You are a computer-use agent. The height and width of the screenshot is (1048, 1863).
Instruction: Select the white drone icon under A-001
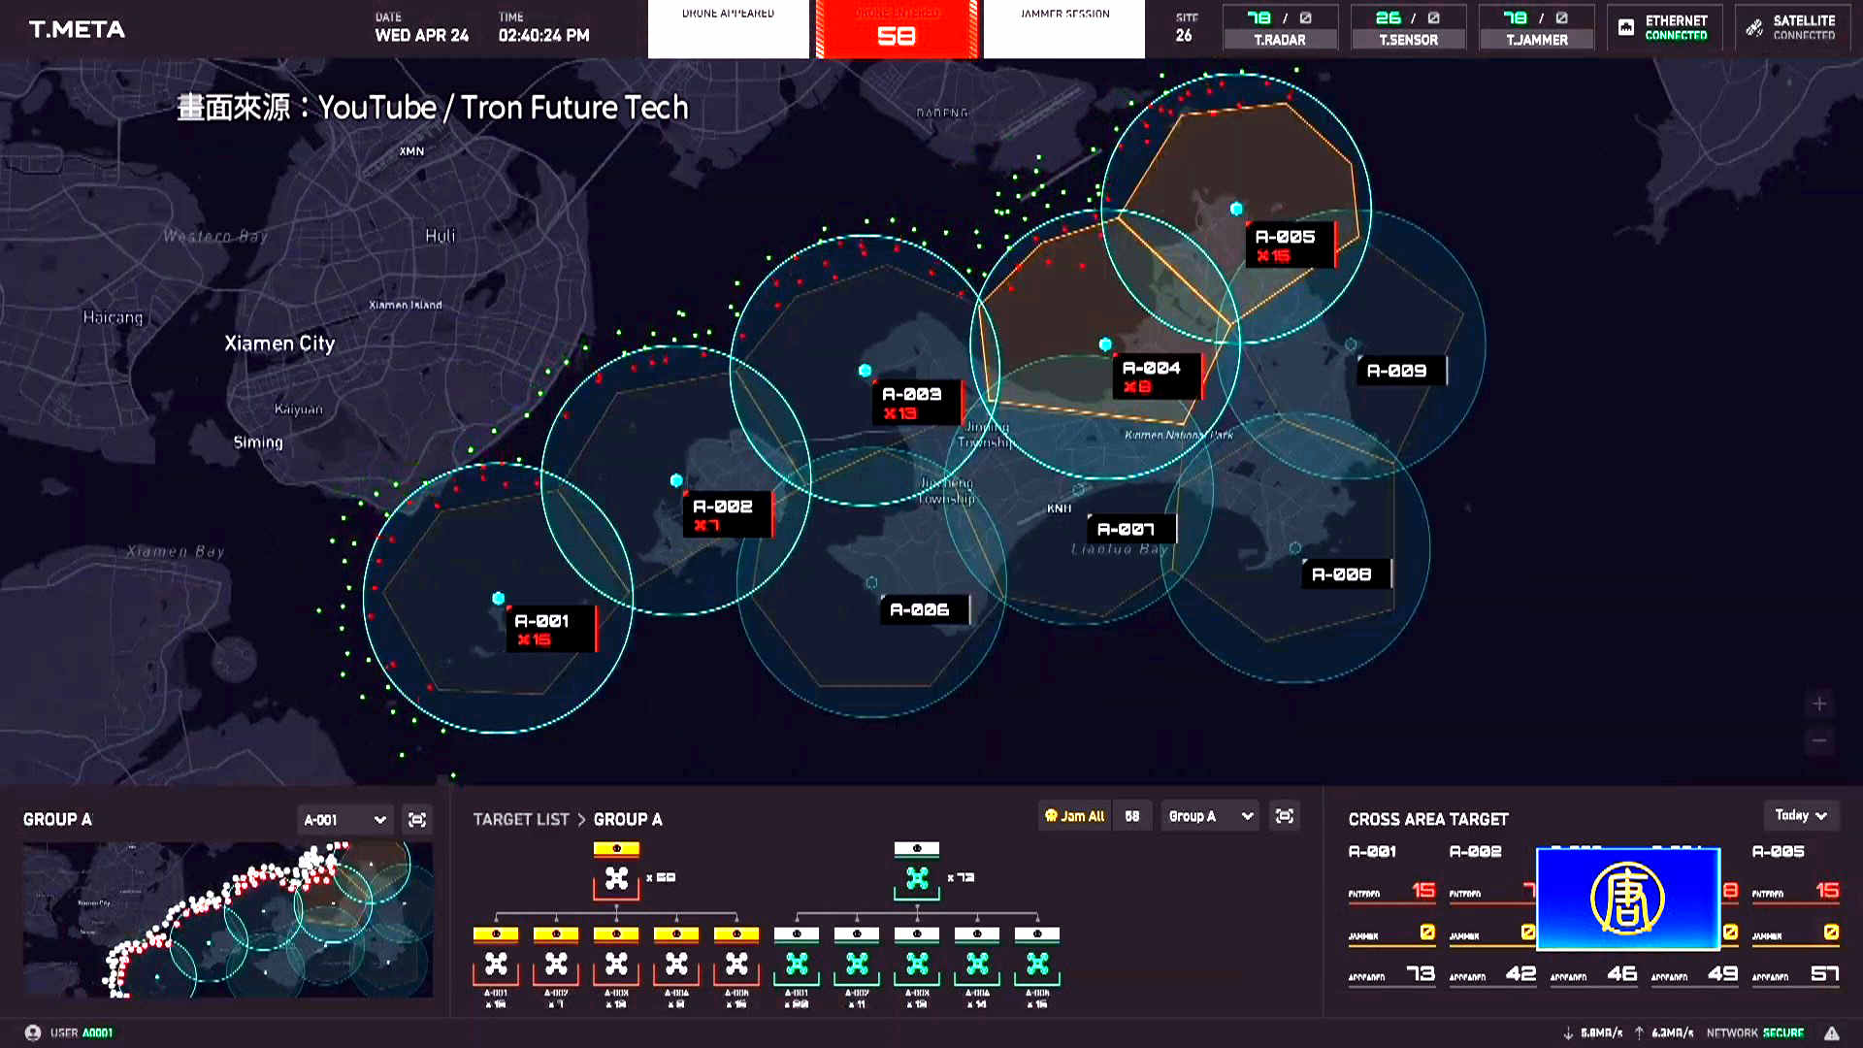(496, 964)
